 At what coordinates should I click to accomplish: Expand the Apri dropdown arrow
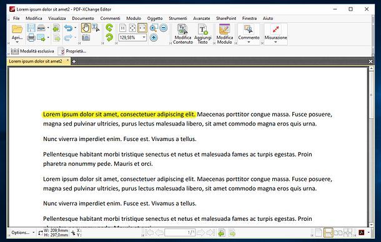[17, 42]
